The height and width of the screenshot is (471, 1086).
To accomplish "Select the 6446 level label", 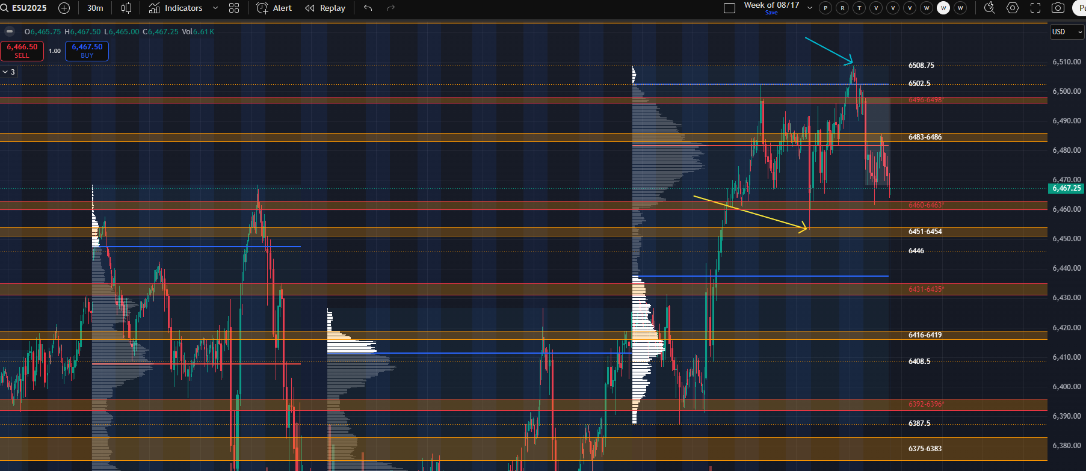I will 916,251.
